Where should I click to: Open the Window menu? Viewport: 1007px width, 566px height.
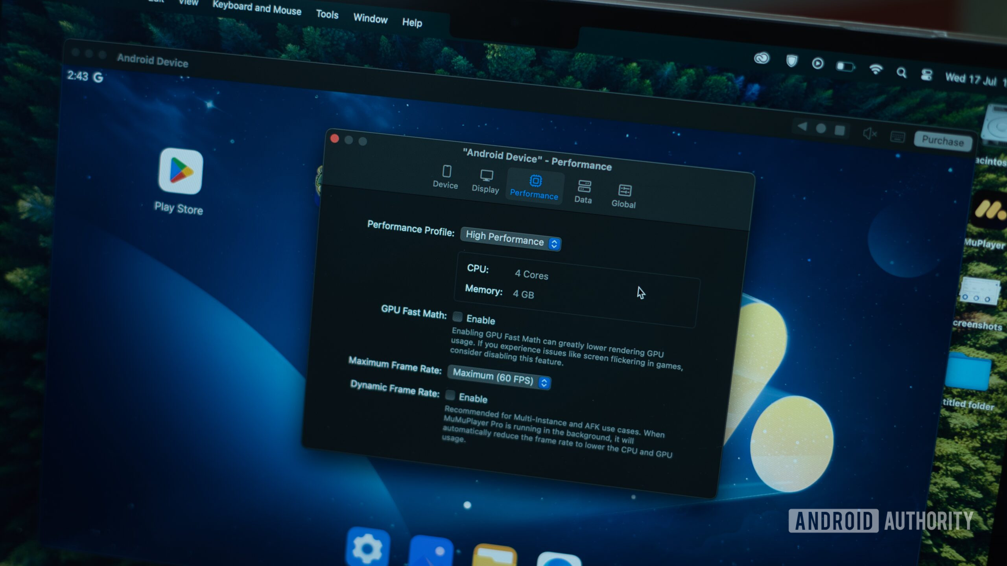point(369,12)
